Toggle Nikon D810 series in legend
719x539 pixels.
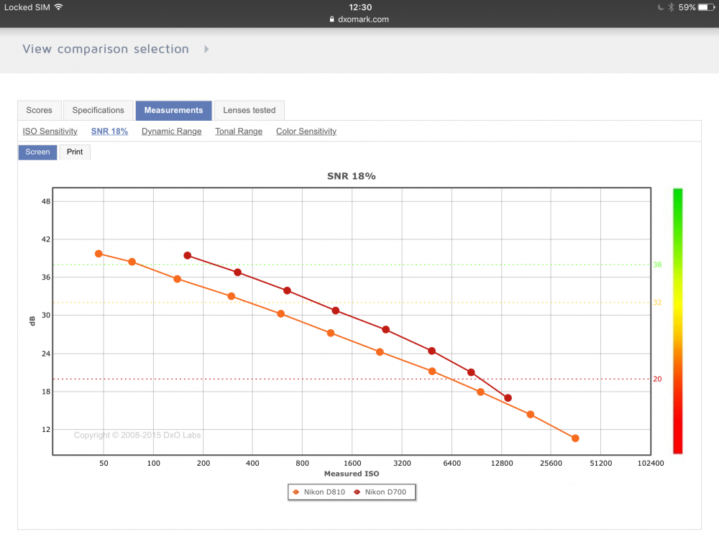tap(319, 492)
